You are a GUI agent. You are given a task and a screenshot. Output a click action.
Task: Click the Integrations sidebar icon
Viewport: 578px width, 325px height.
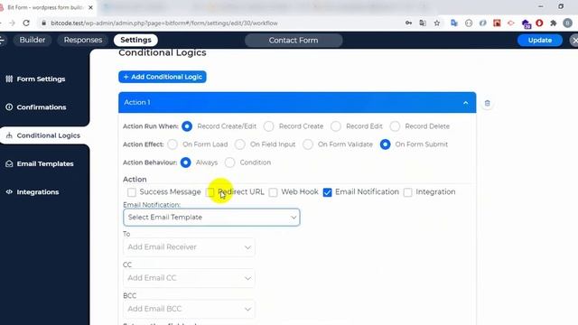(9, 192)
